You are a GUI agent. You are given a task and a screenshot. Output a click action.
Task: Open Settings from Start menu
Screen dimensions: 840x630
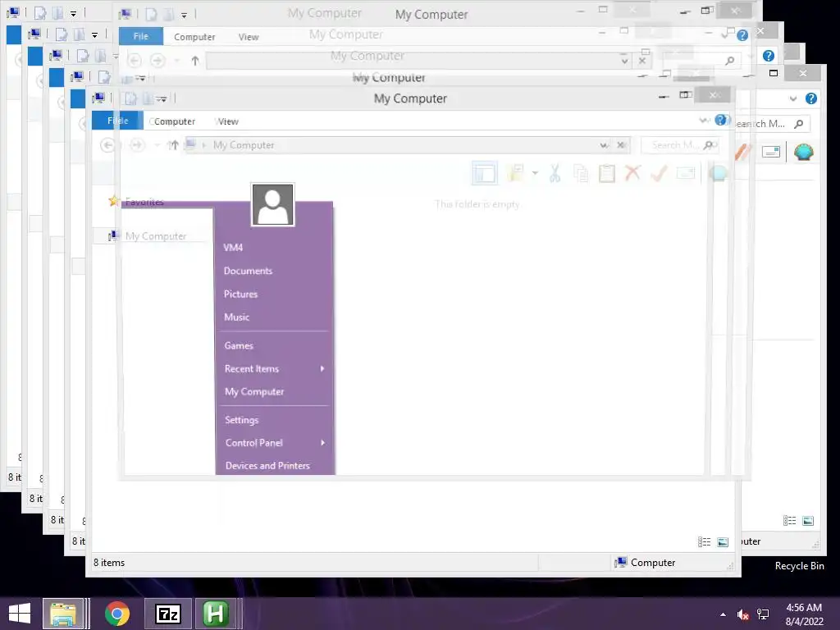click(x=242, y=420)
